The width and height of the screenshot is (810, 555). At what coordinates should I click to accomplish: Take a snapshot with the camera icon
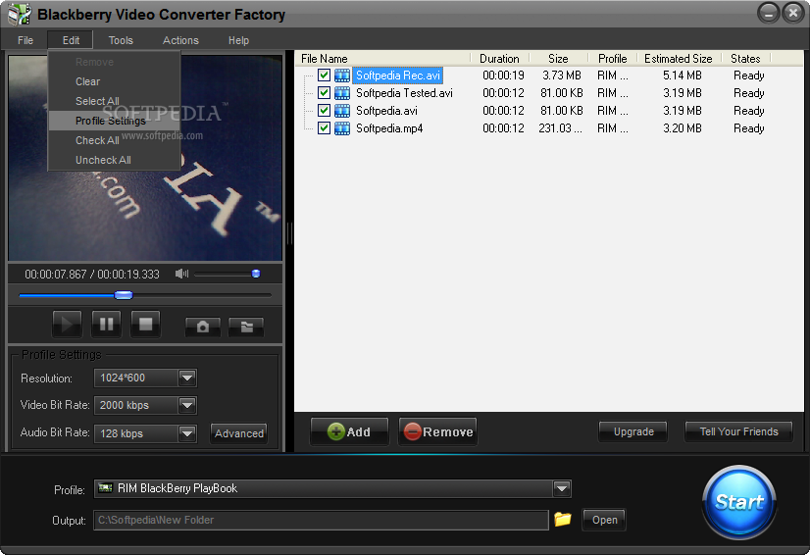(202, 327)
